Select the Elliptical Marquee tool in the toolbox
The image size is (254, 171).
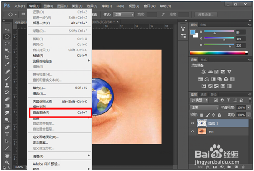click(7, 36)
